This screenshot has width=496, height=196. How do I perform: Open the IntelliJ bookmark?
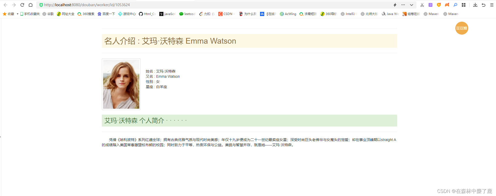pyautogui.click(x=349, y=14)
